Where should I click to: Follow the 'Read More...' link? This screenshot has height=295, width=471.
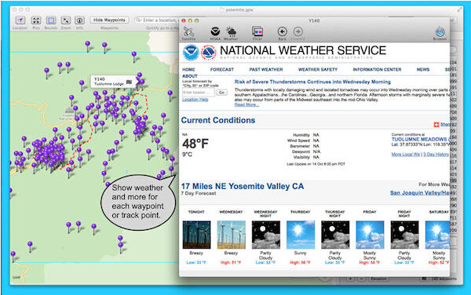click(246, 104)
